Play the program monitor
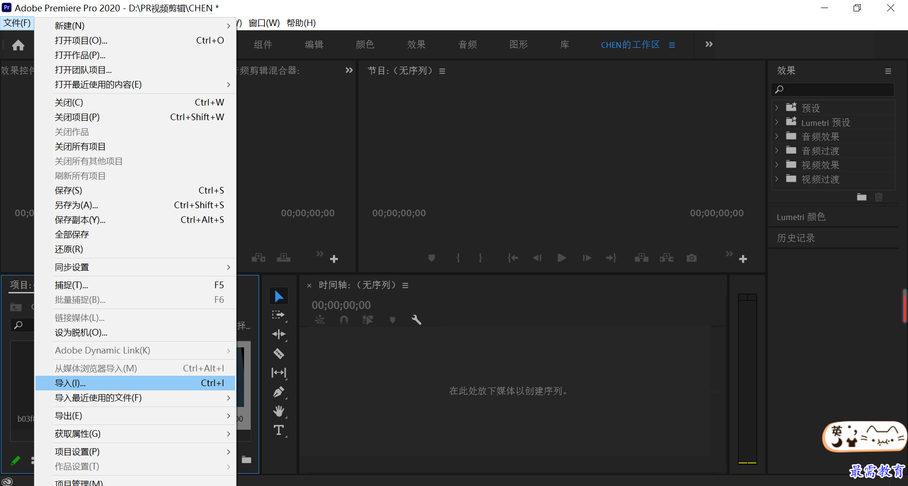Screen dimensions: 908x486 click(x=562, y=258)
